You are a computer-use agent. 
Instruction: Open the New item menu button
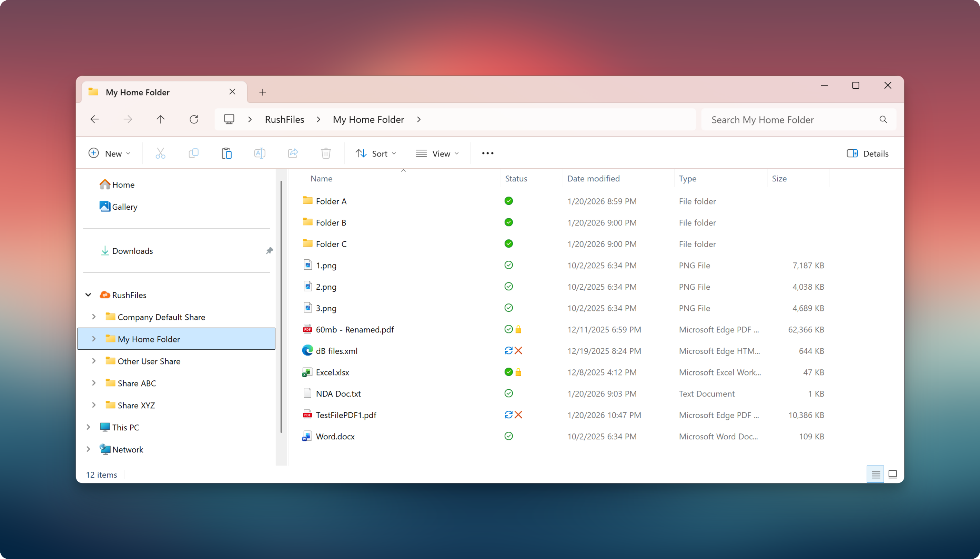(x=109, y=153)
